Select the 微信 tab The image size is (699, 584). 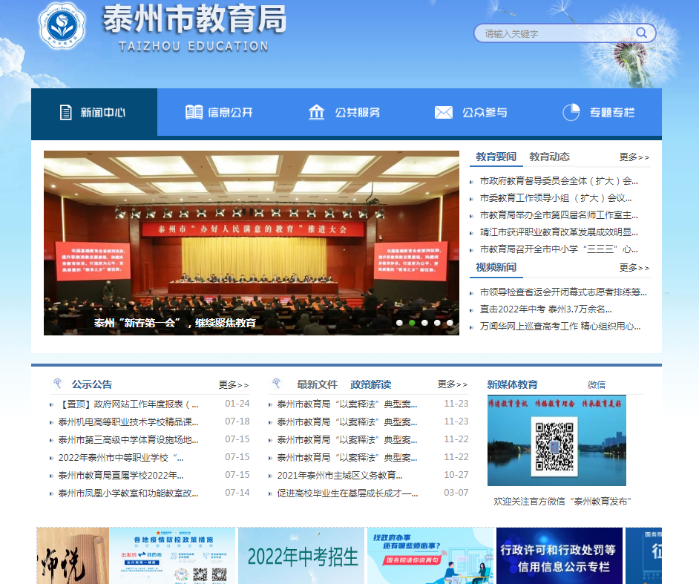click(x=597, y=384)
